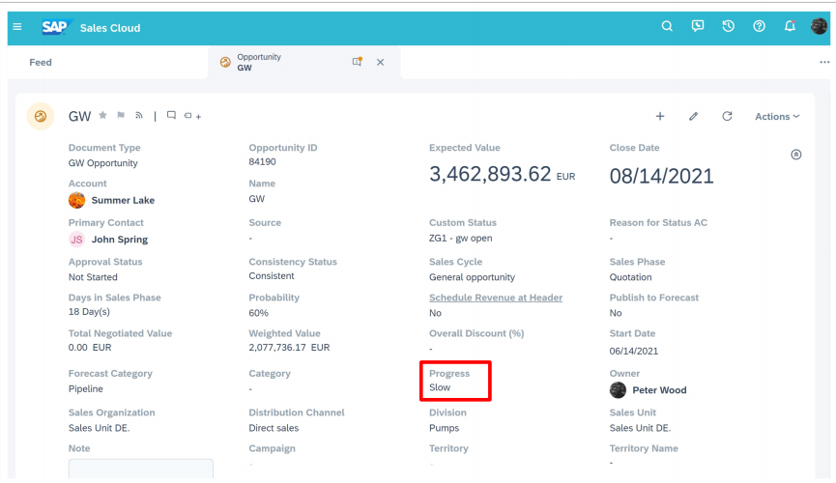Viewport: 836px width, 483px height.
Task: Click the Forecast Category value Pipeline
Action: point(86,389)
